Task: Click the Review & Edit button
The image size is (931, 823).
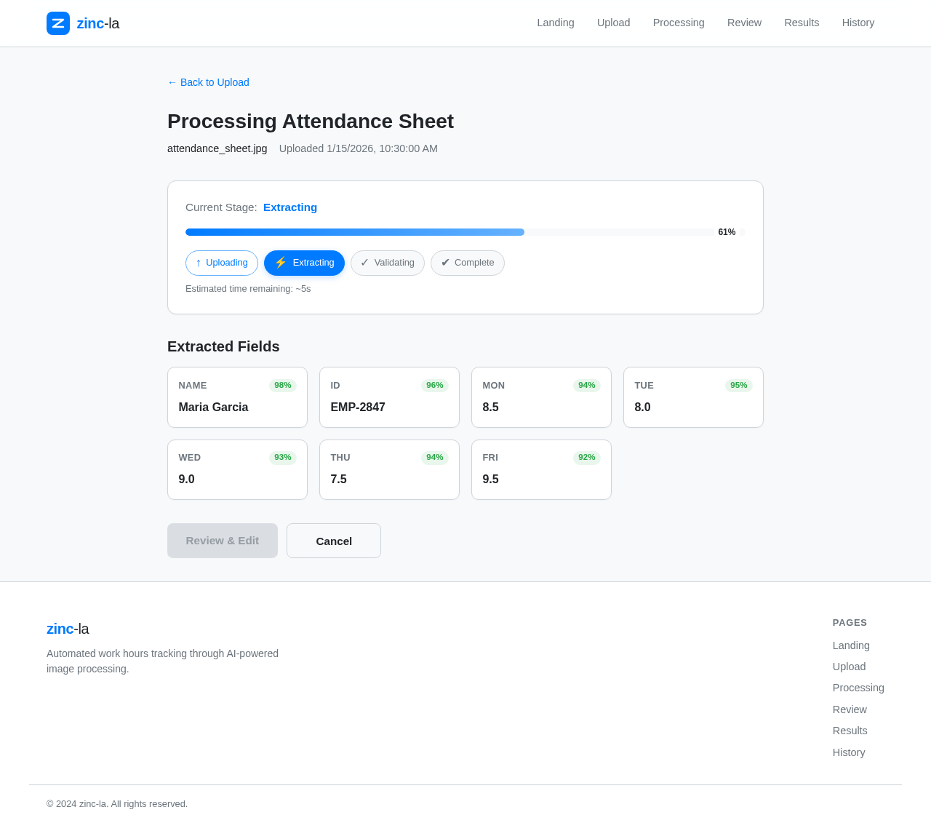Action: 223,541
